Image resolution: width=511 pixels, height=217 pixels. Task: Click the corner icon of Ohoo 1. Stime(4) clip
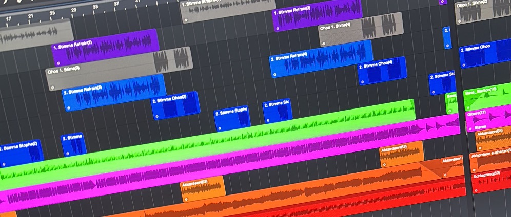click(x=324, y=44)
